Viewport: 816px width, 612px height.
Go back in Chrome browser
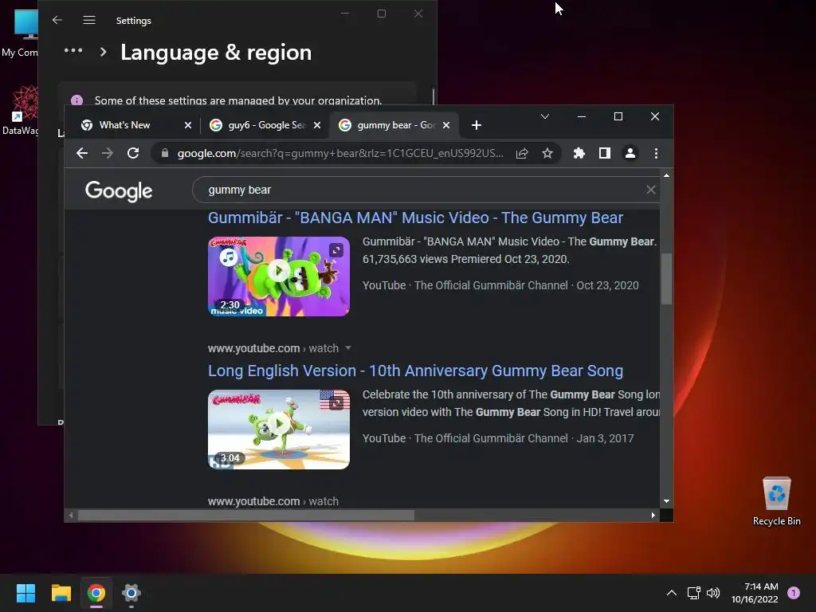[82, 153]
